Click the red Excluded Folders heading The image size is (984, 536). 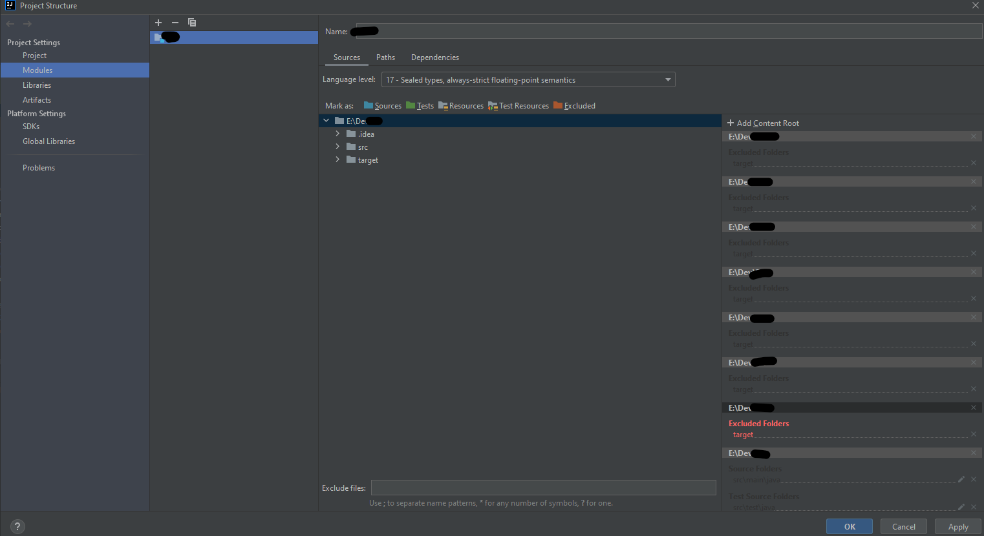coord(758,424)
